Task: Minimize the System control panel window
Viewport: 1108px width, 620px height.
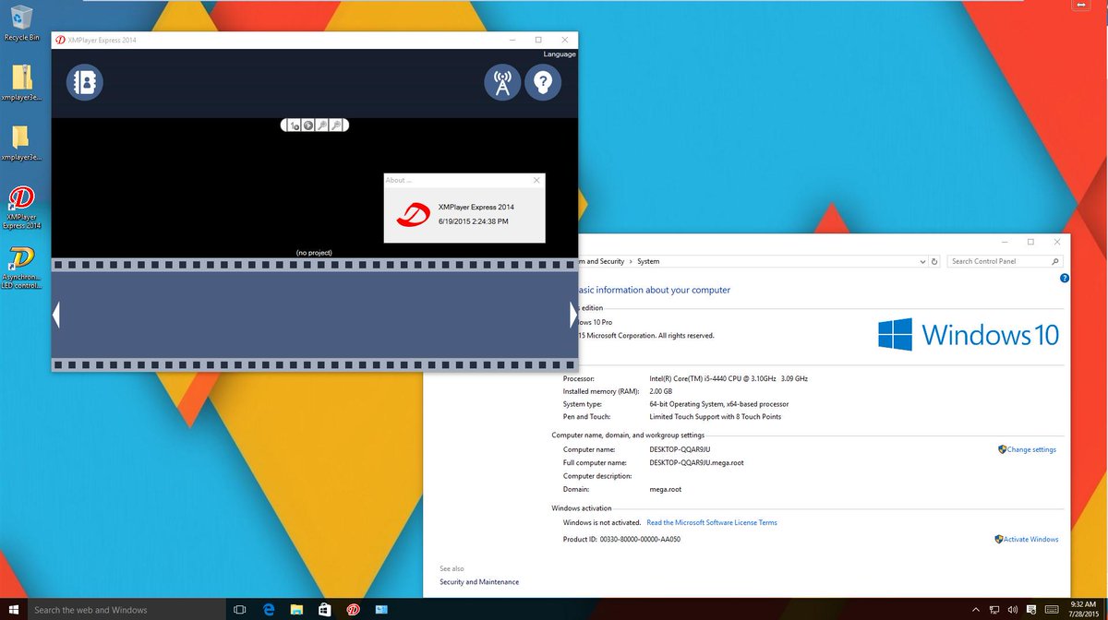Action: coord(1005,242)
